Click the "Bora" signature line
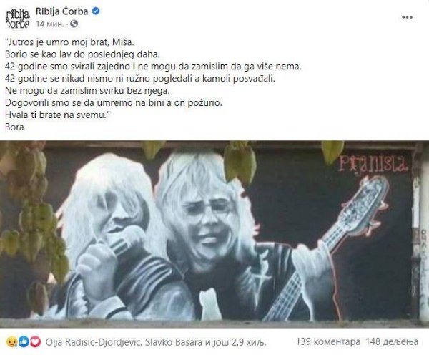The height and width of the screenshot is (355, 429). coord(14,127)
